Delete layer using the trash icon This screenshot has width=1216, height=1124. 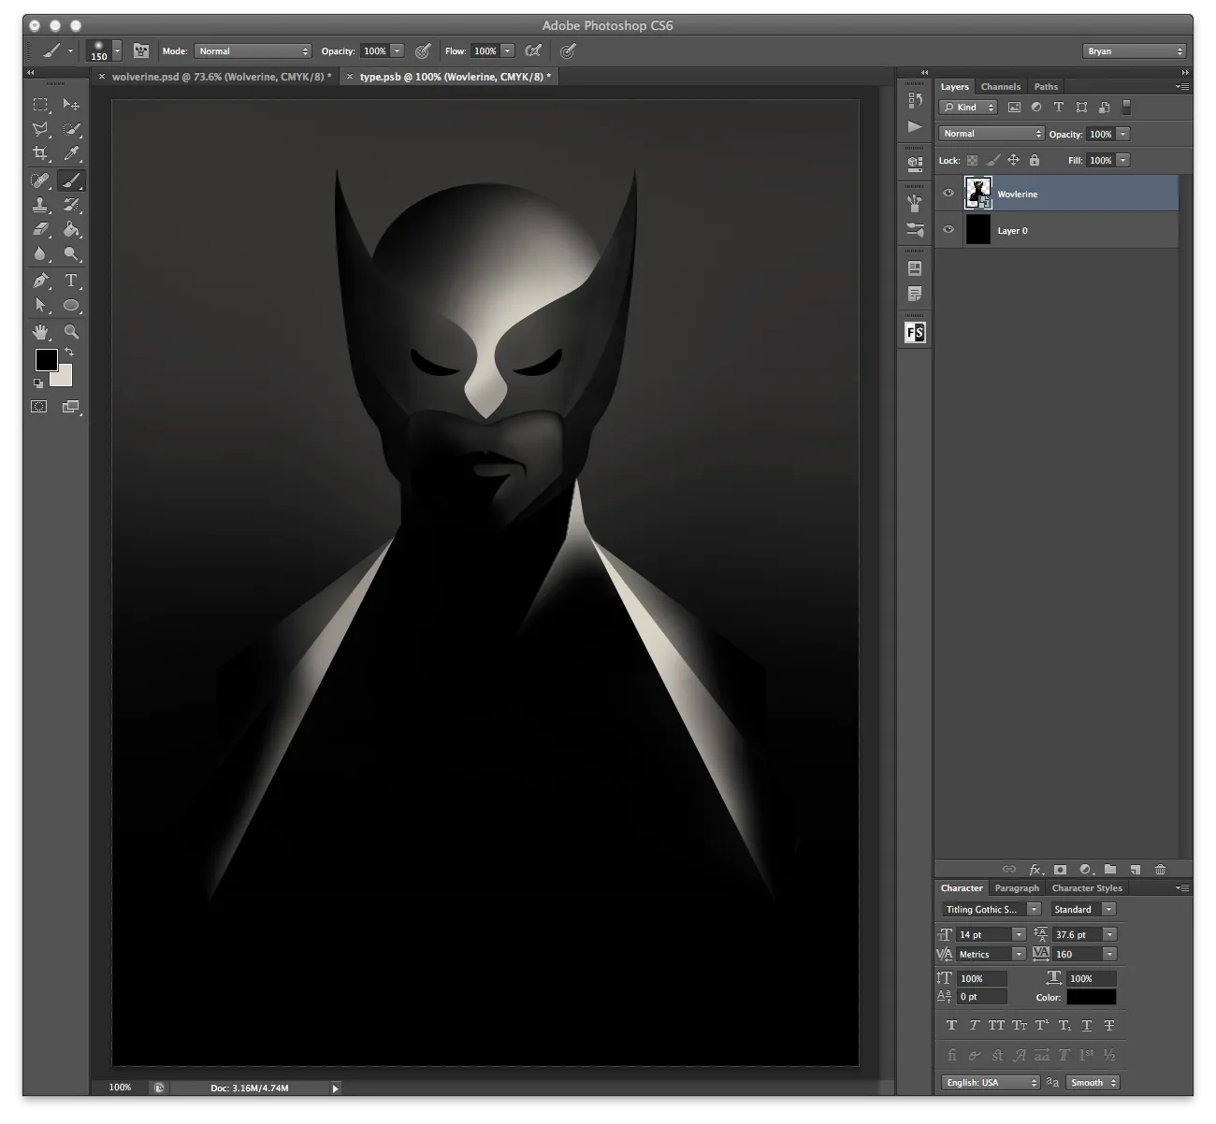click(x=1160, y=870)
